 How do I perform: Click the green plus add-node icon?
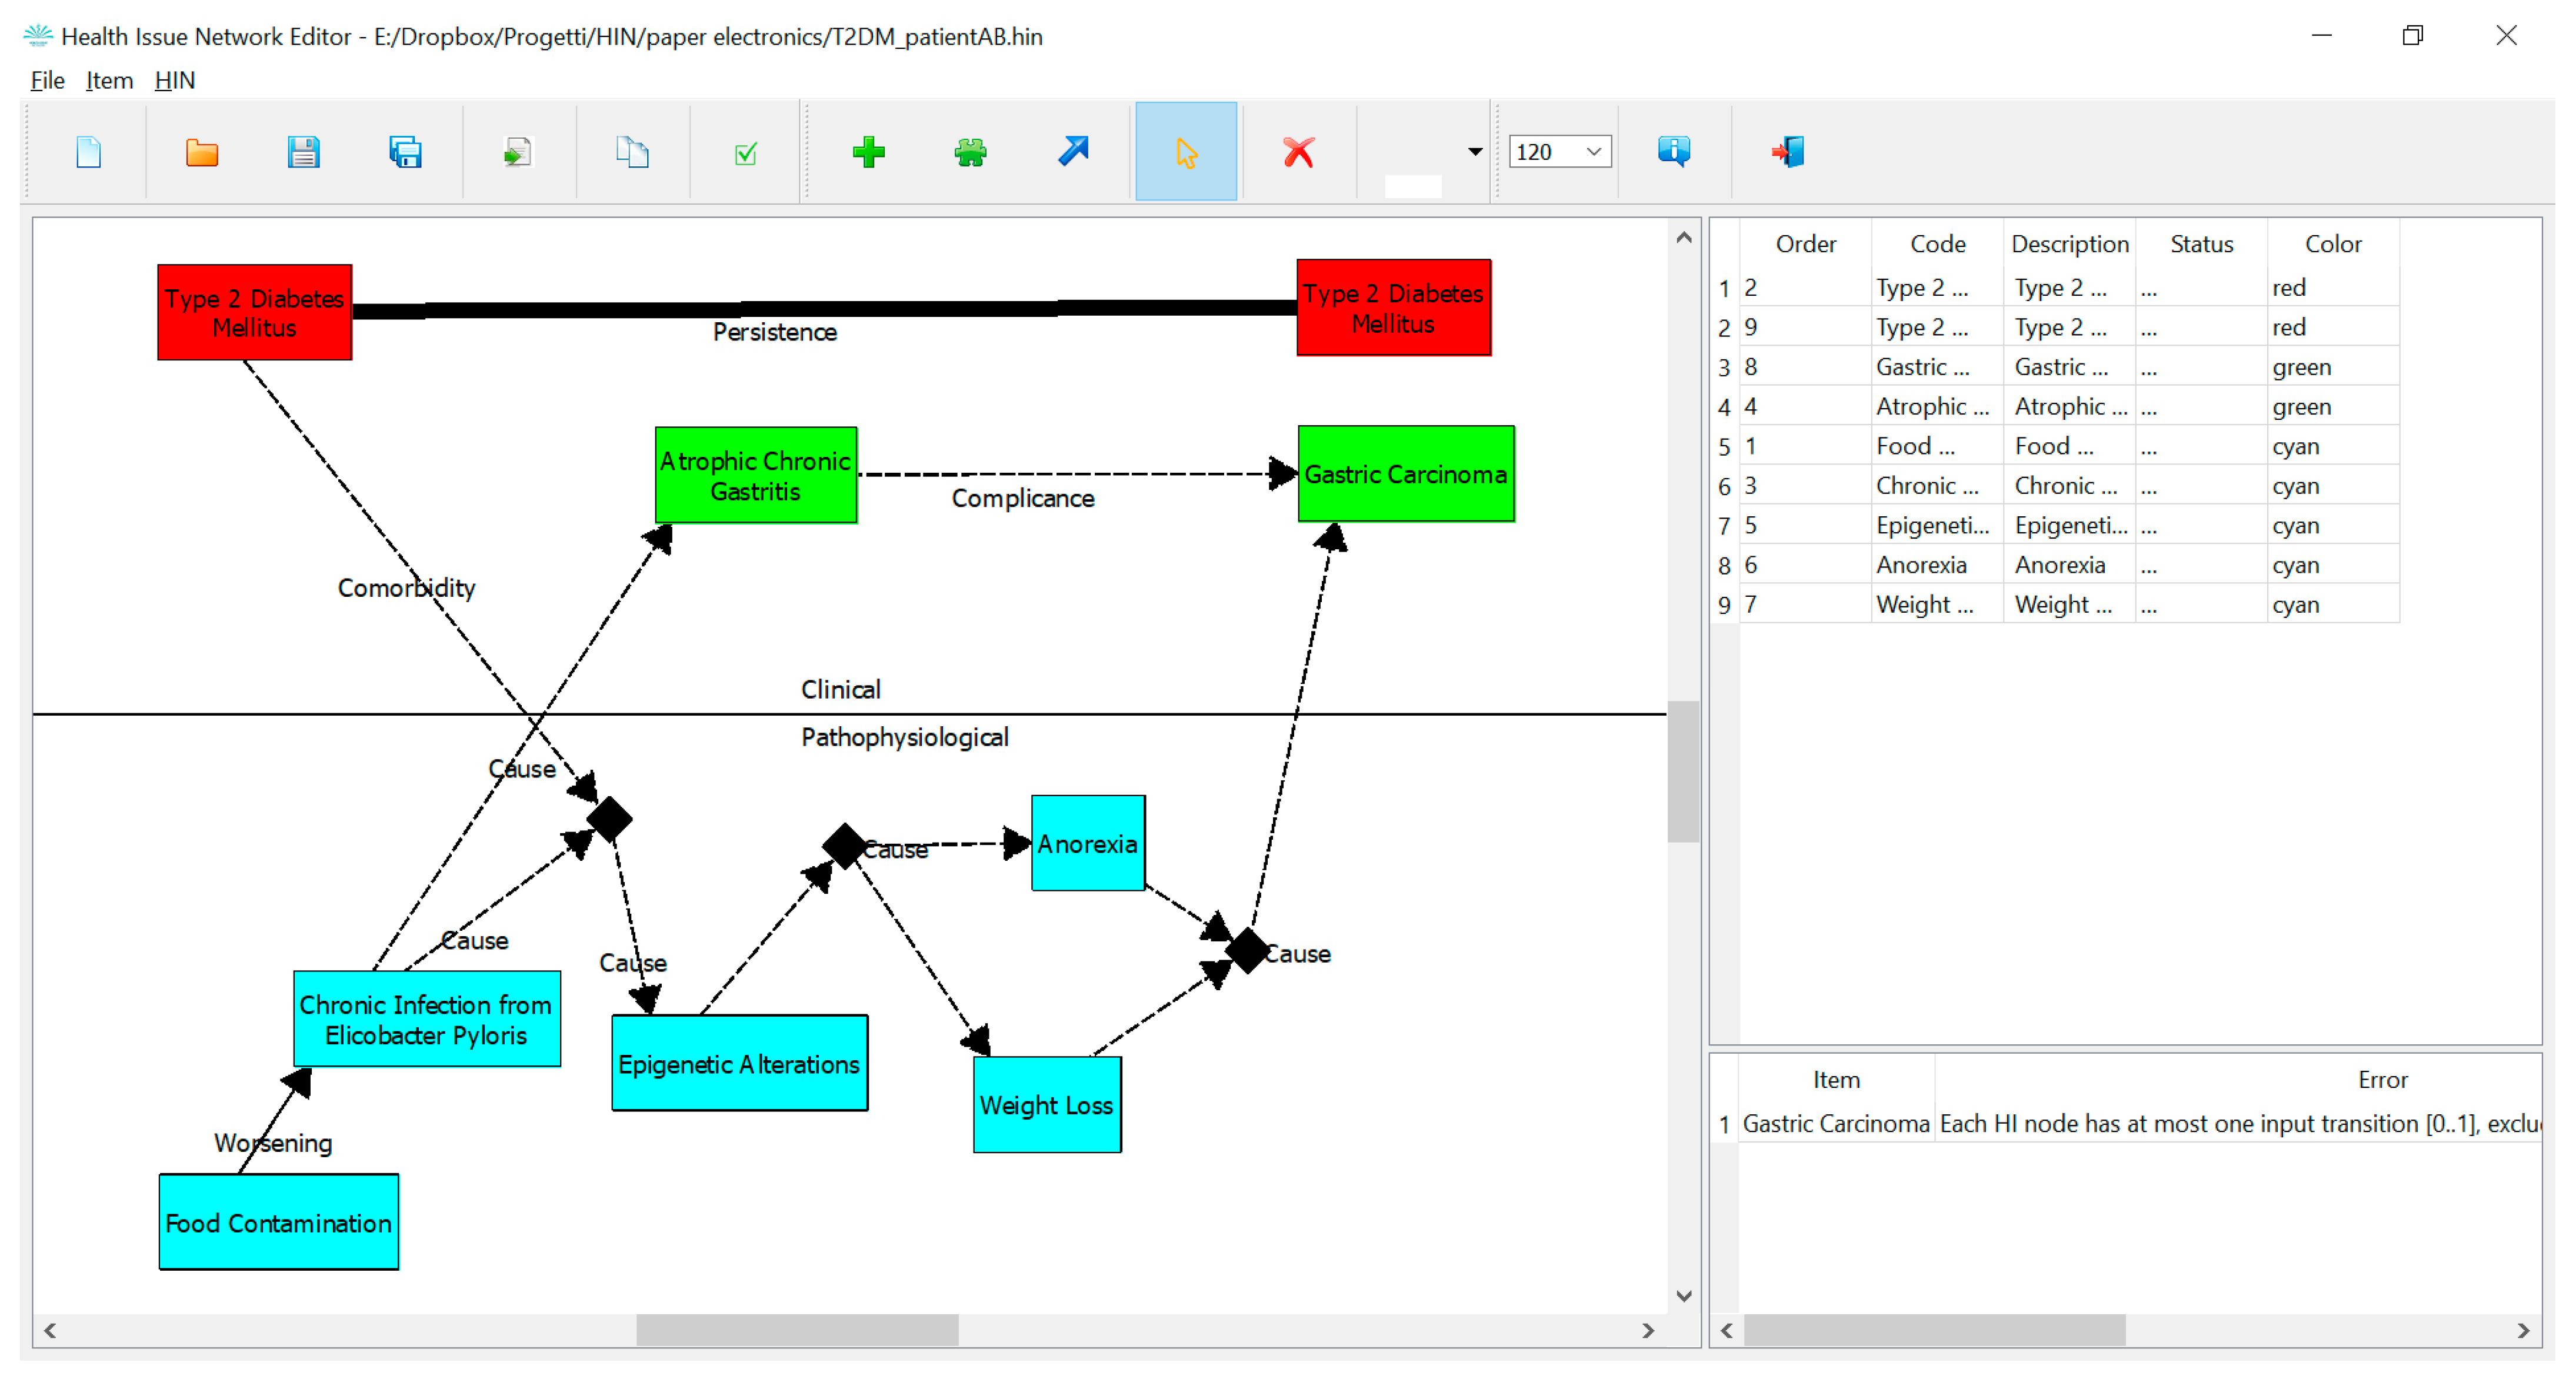[x=868, y=153]
